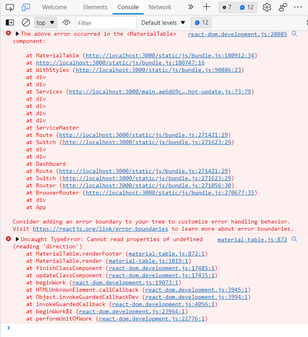308x337 pixels.
Task: Click the 12 issues button in console toolbar
Action: tap(201, 22)
